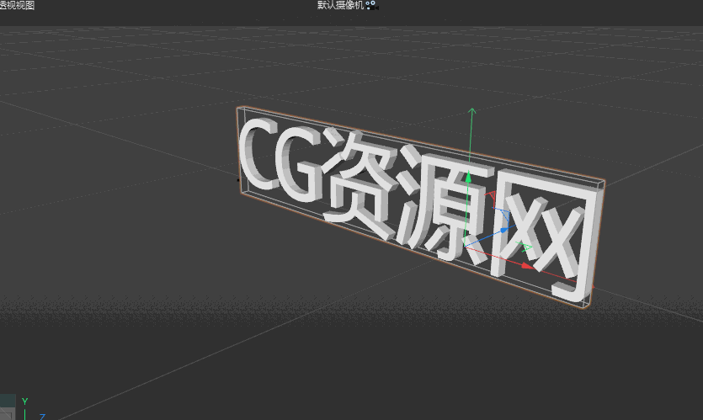Click the bottom-right corner of the orange bounding box

(x=586, y=310)
